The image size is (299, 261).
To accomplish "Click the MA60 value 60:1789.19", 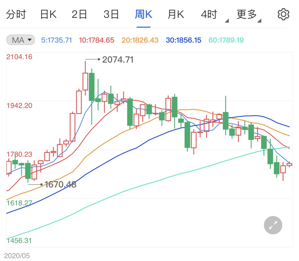I will tap(226, 40).
